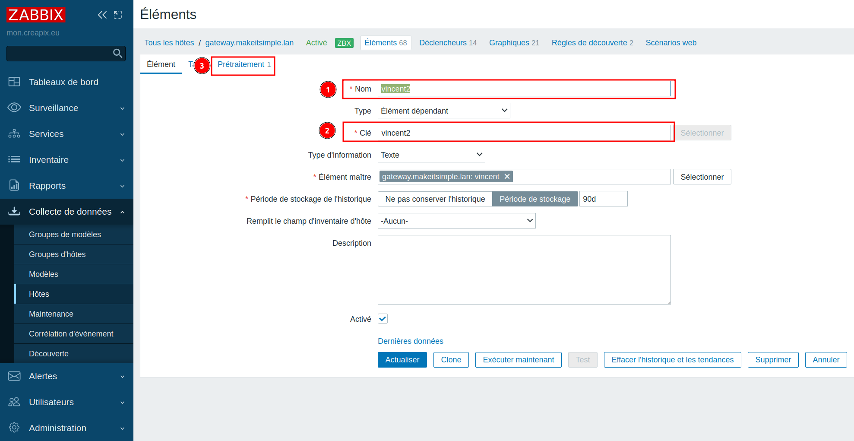
Task: Open the host inventory field dropdown
Action: 456,221
